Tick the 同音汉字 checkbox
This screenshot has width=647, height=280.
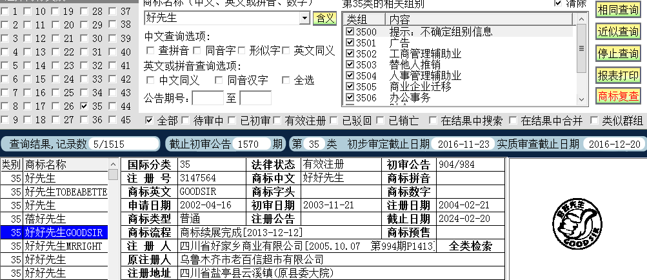pos(219,80)
